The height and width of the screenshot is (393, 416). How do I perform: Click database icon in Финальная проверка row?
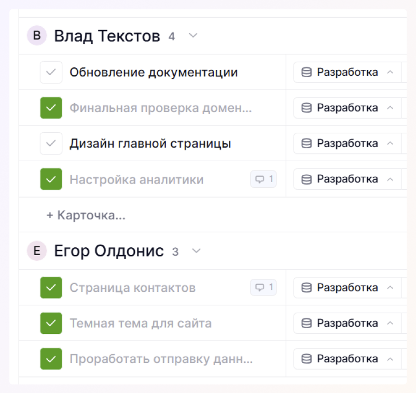pos(307,108)
